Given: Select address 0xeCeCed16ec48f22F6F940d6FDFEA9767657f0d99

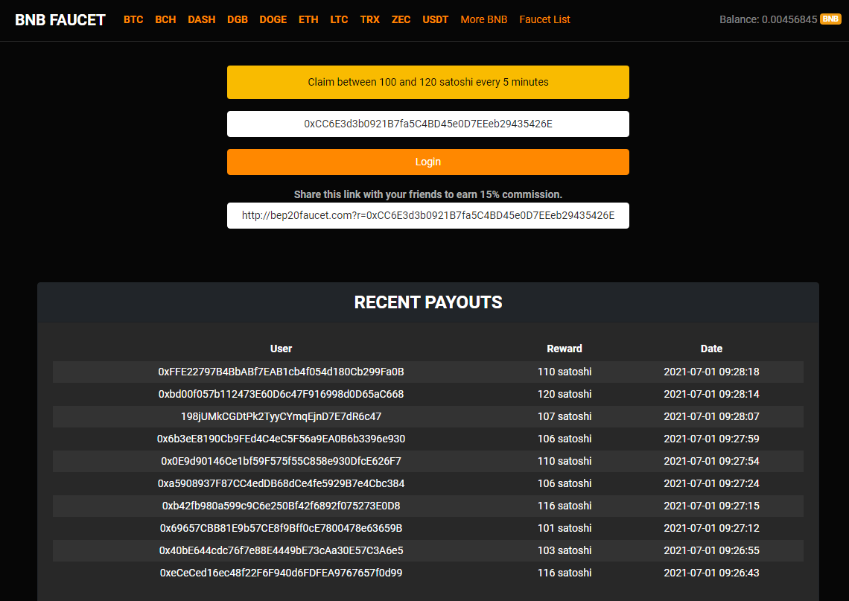Looking at the screenshot, I should (x=281, y=573).
